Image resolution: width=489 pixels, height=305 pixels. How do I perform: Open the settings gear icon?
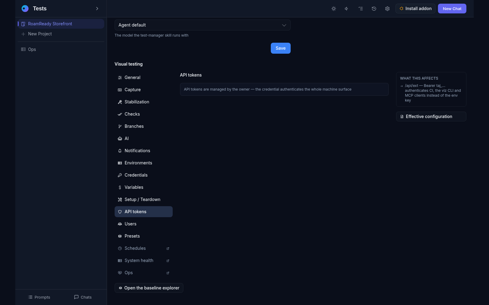(387, 9)
